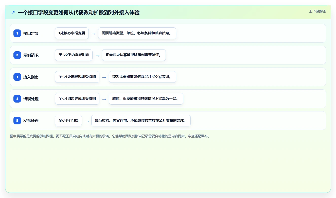Click the 接入指南 row label
The height and width of the screenshot is (198, 336).
pos(31,77)
